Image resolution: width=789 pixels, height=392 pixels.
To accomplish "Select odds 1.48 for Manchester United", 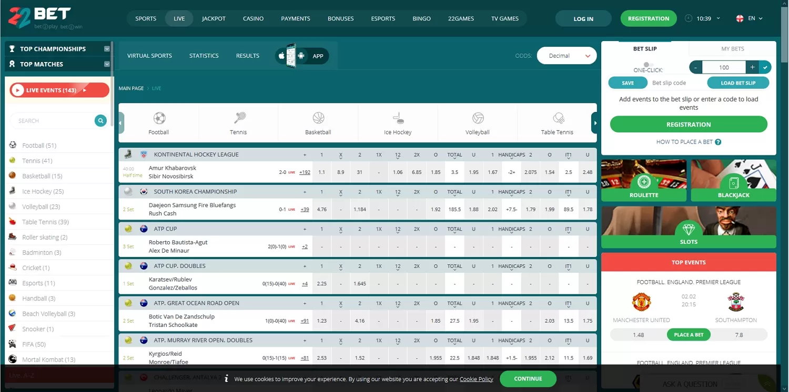I will tap(639, 335).
